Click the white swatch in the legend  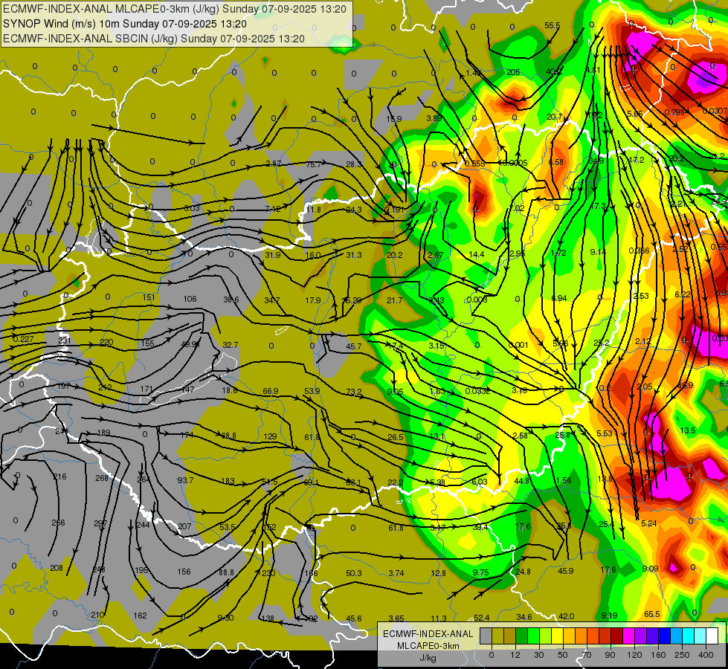(712, 636)
